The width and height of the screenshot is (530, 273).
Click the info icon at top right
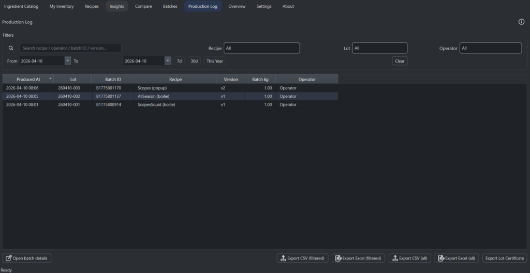pos(521,22)
